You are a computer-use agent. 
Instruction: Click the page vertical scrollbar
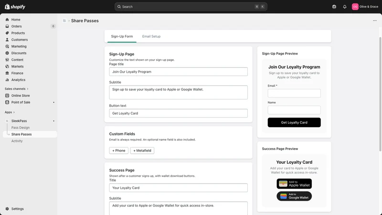tap(380, 94)
